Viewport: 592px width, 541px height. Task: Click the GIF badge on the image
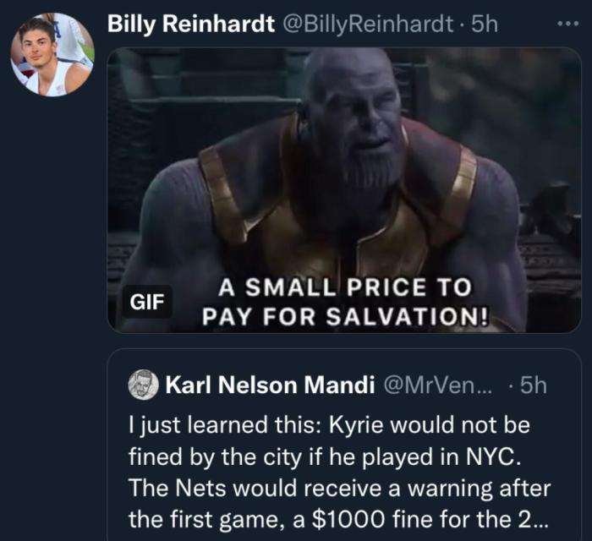(146, 303)
